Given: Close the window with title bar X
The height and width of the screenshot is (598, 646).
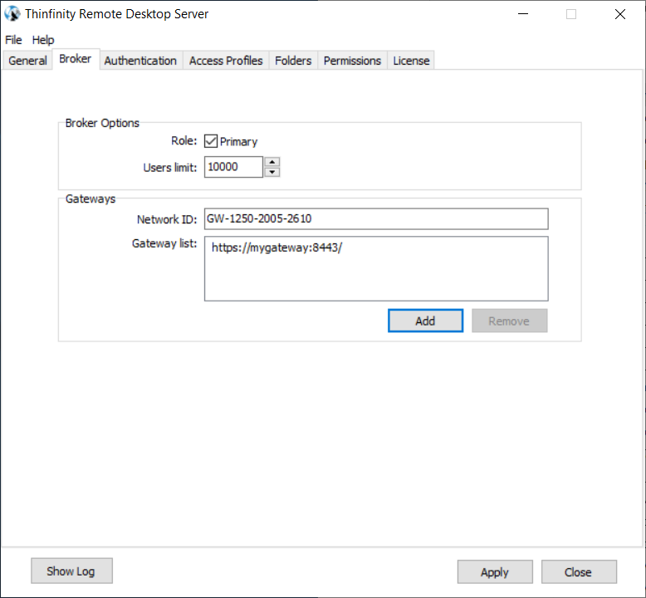Looking at the screenshot, I should tap(620, 14).
